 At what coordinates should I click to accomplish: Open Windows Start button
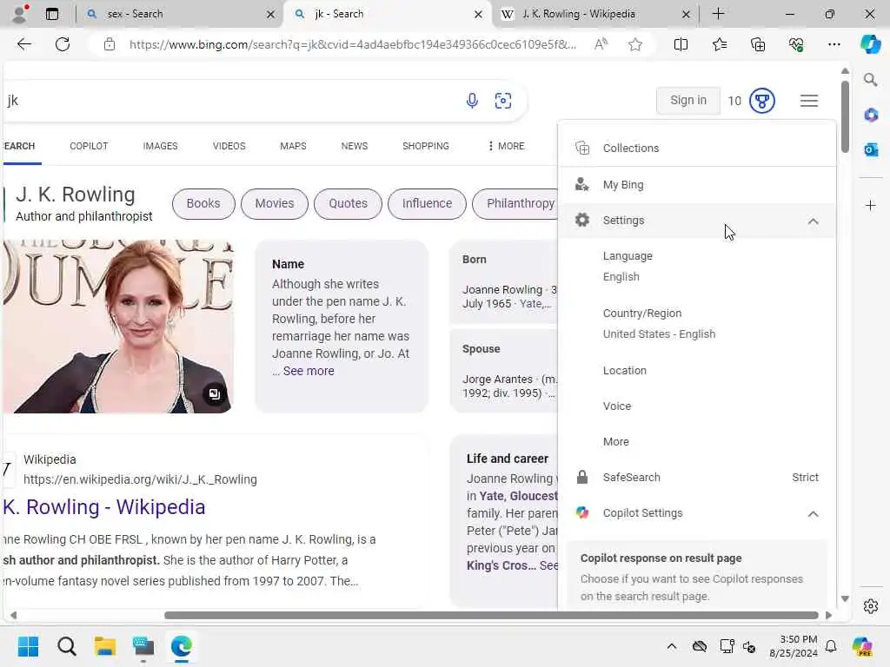[28, 646]
